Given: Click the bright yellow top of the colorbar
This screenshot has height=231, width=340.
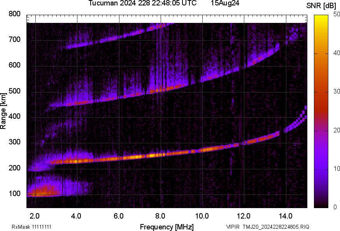Looking at the screenshot, I should click(x=321, y=17).
